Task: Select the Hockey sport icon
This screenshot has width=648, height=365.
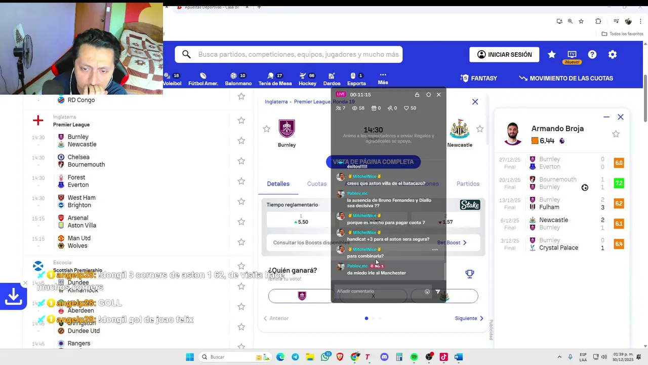Action: click(x=307, y=79)
